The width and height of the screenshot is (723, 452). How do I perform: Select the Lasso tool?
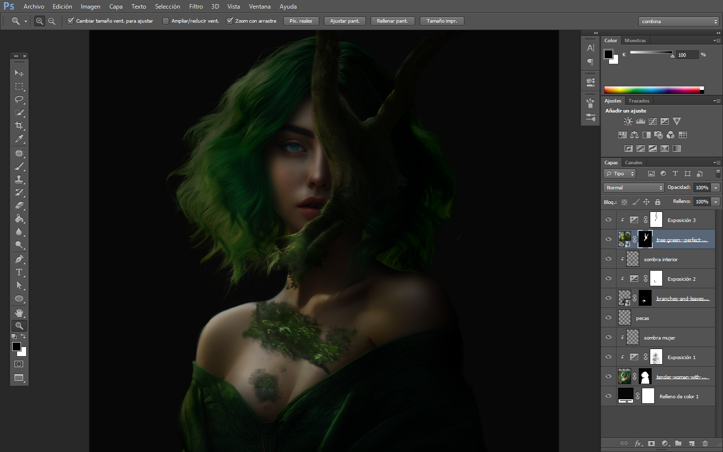(x=19, y=99)
